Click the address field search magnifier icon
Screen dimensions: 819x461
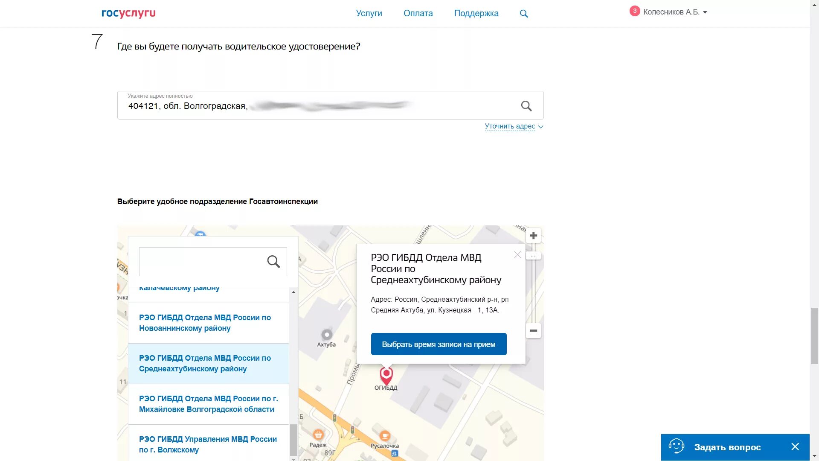[526, 106]
